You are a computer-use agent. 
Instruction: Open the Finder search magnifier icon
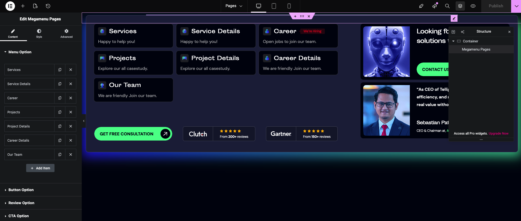click(x=447, y=6)
